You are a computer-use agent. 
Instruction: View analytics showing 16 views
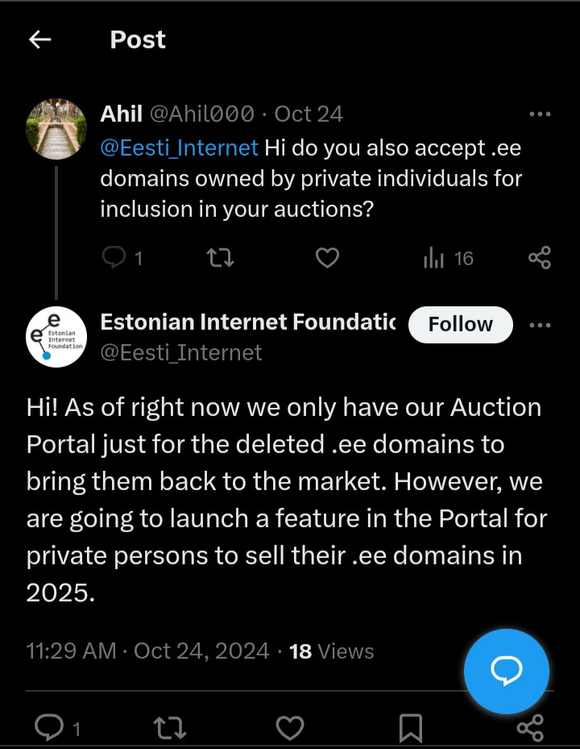[448, 258]
